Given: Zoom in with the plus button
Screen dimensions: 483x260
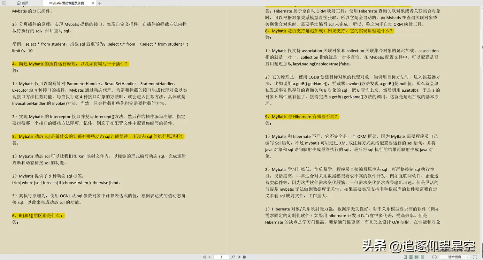Looking at the screenshot, I should point(475,257).
